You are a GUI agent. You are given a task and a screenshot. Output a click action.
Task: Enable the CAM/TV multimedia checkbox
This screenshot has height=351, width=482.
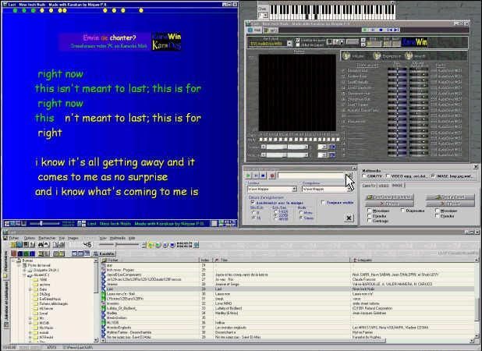pos(363,176)
